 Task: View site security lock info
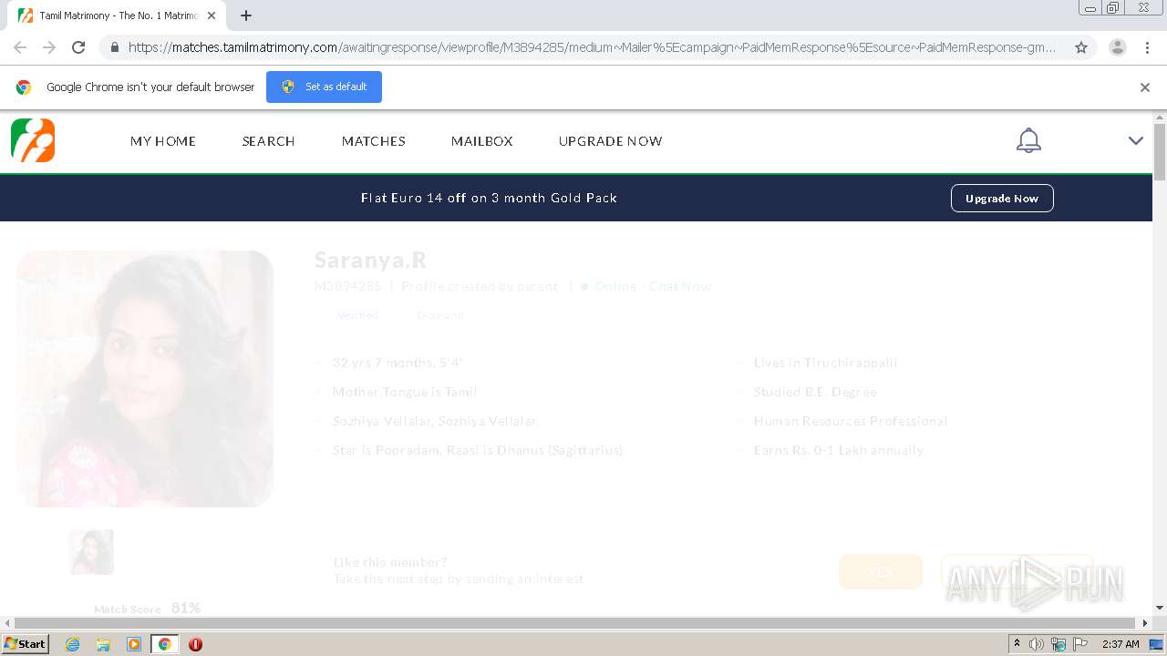click(x=113, y=47)
